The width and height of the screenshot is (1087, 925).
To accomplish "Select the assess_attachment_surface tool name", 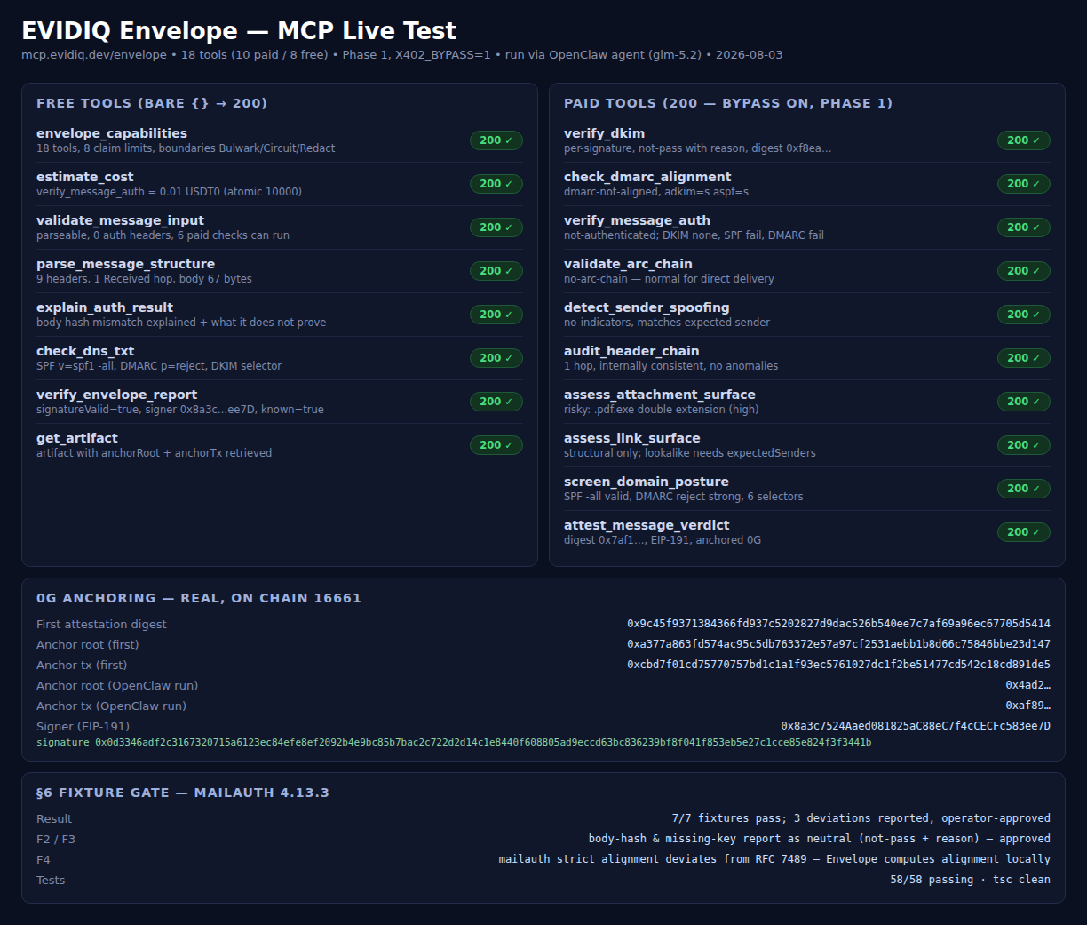I will pyautogui.click(x=660, y=395).
